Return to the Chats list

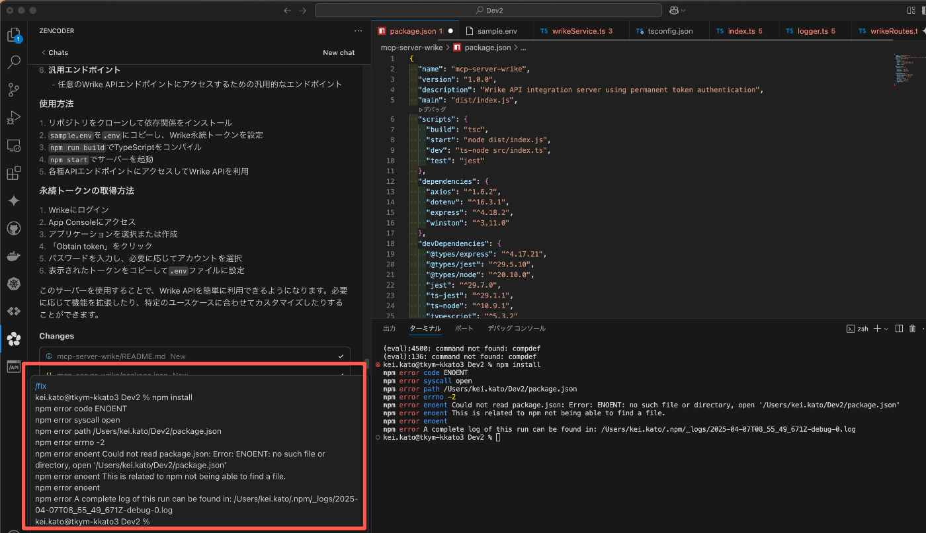pos(54,52)
